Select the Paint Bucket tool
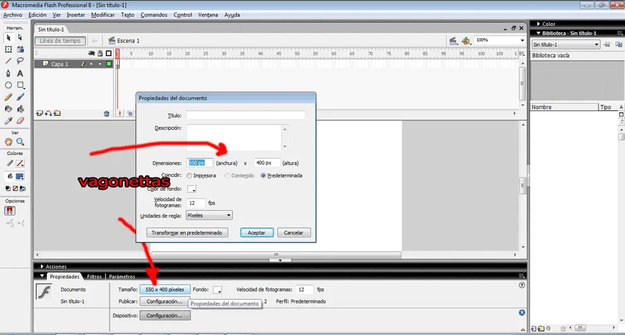The image size is (625, 335). pyautogui.click(x=20, y=109)
